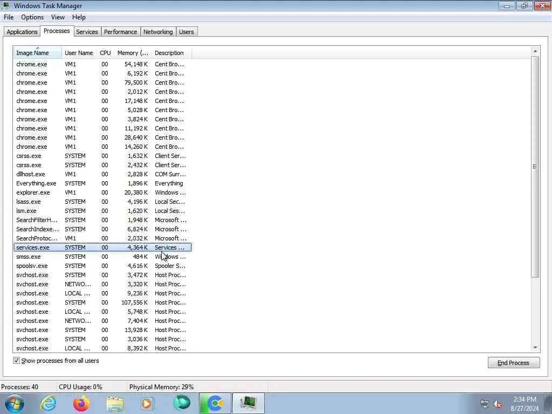Switch to the Users tab

tap(186, 32)
